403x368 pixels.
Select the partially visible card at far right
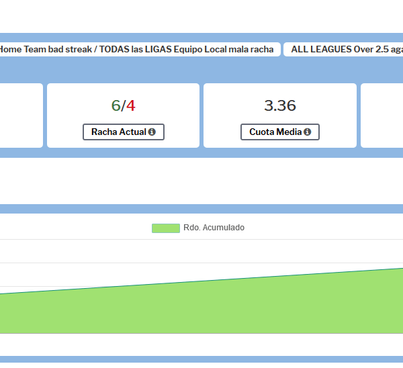click(383, 115)
